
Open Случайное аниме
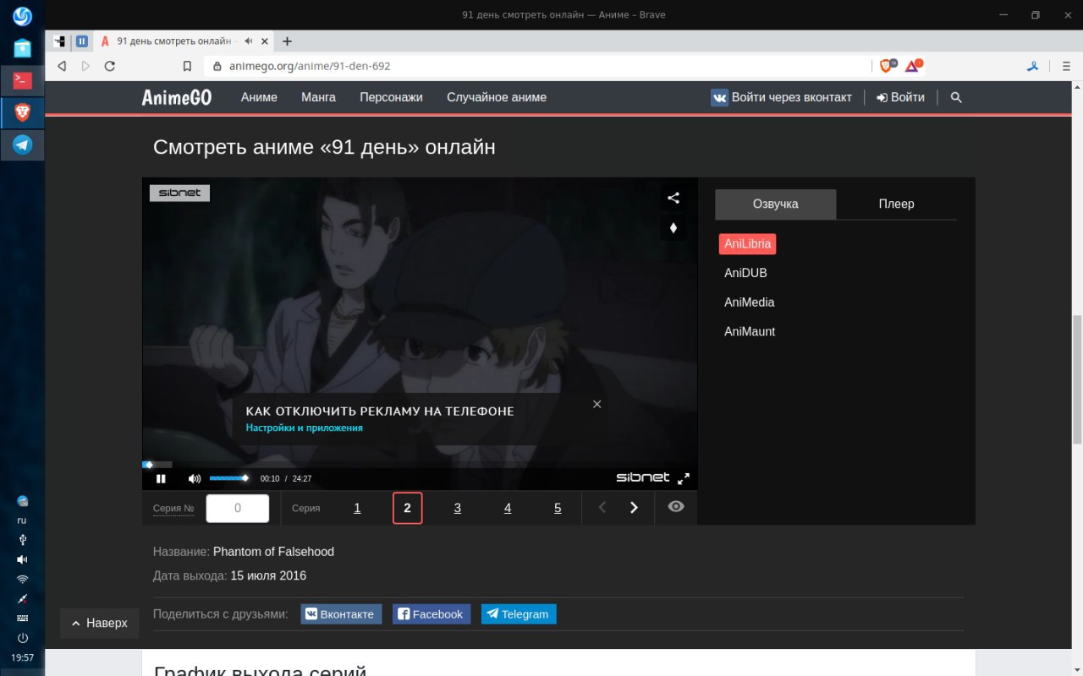point(497,97)
